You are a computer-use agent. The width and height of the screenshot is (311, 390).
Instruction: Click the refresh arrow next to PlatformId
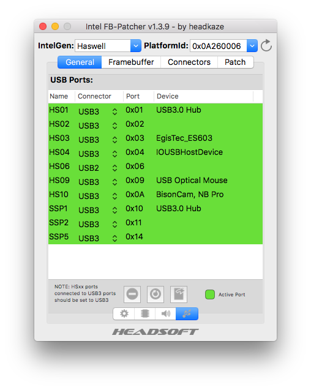point(266,45)
